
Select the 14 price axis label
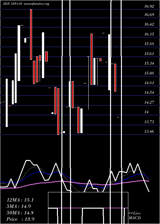[147, 112]
